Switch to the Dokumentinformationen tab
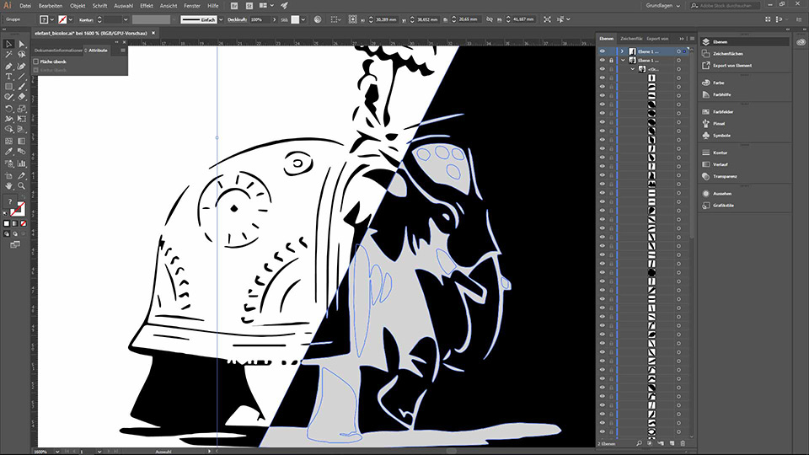The width and height of the screenshot is (809, 455). click(58, 51)
